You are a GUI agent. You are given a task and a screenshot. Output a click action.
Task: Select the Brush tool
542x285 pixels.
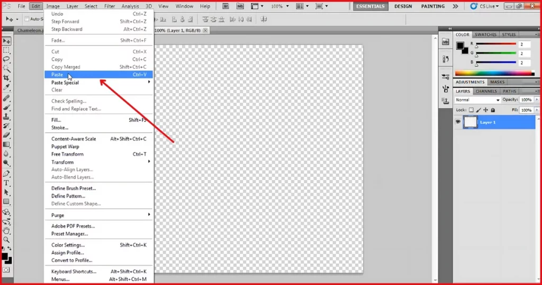[x=6, y=108]
